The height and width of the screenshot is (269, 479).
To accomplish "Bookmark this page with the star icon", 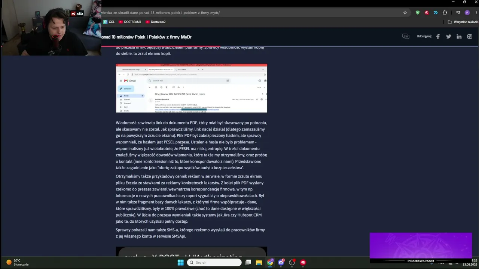I will [x=405, y=13].
